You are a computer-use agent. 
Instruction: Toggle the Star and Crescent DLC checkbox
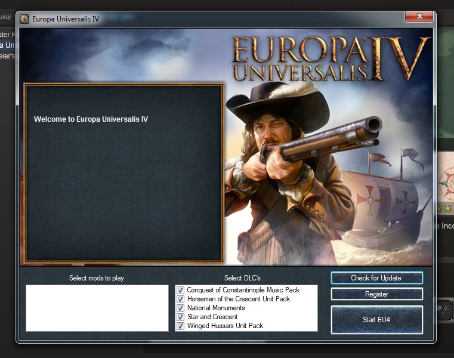(181, 317)
